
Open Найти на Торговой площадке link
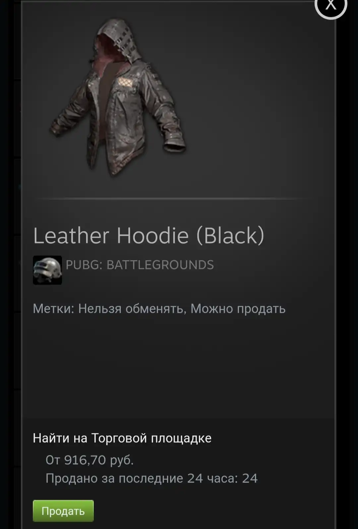(x=122, y=438)
